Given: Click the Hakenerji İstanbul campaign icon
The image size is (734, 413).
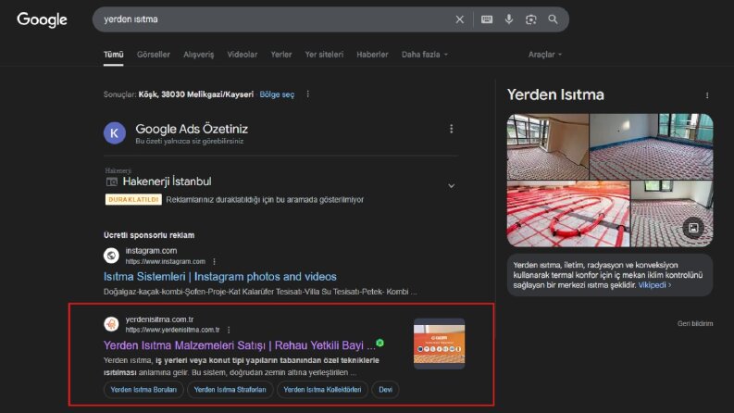Looking at the screenshot, I should [x=111, y=181].
